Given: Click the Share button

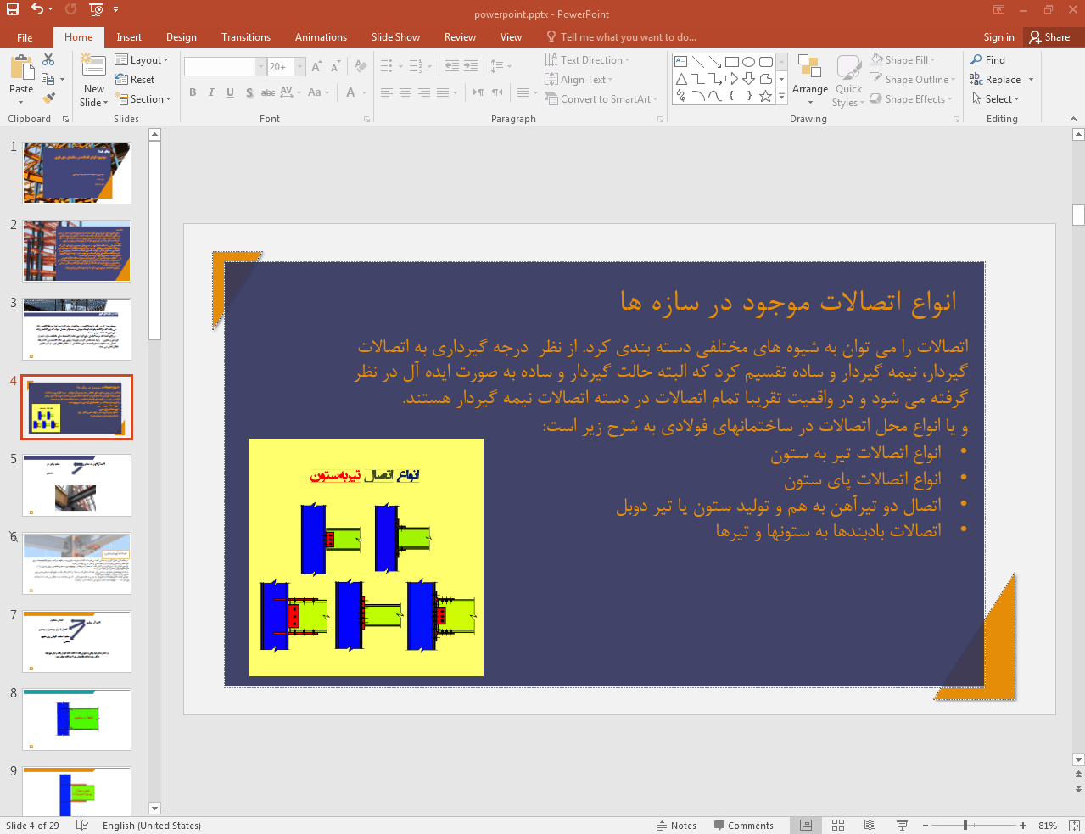Looking at the screenshot, I should click(x=1049, y=37).
